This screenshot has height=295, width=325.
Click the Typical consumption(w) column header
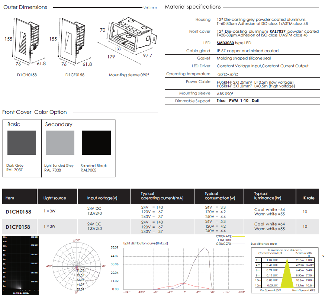pyautogui.click(x=220, y=196)
